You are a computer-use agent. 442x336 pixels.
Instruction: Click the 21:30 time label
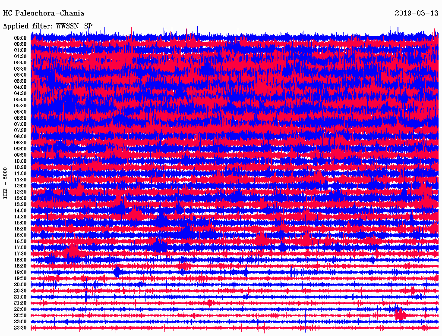[x=20, y=303]
